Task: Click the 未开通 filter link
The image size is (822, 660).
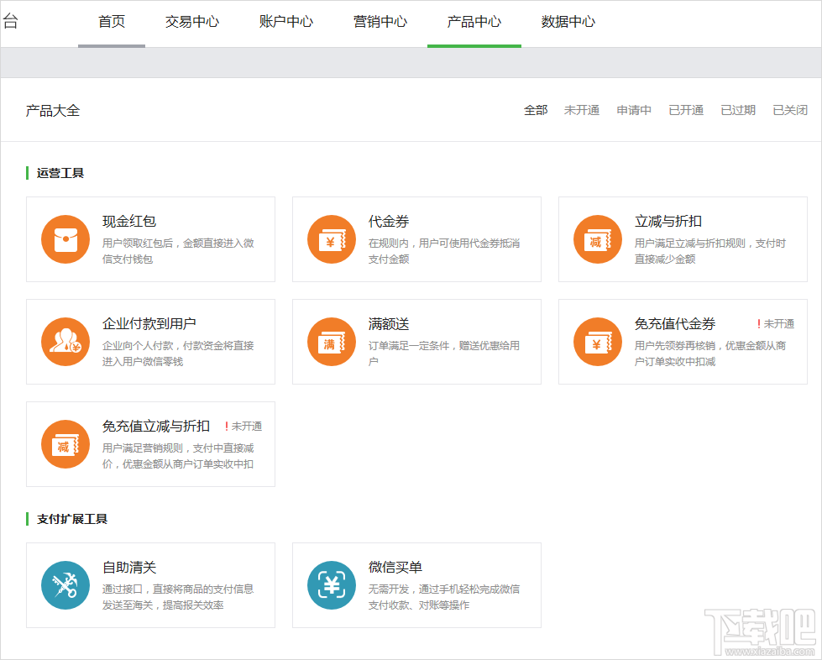Action: coord(582,110)
